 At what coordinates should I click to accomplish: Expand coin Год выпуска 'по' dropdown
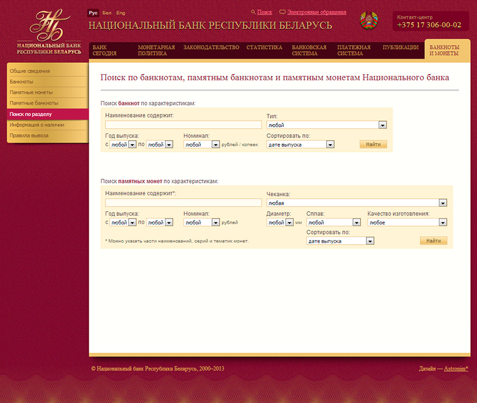(x=159, y=222)
